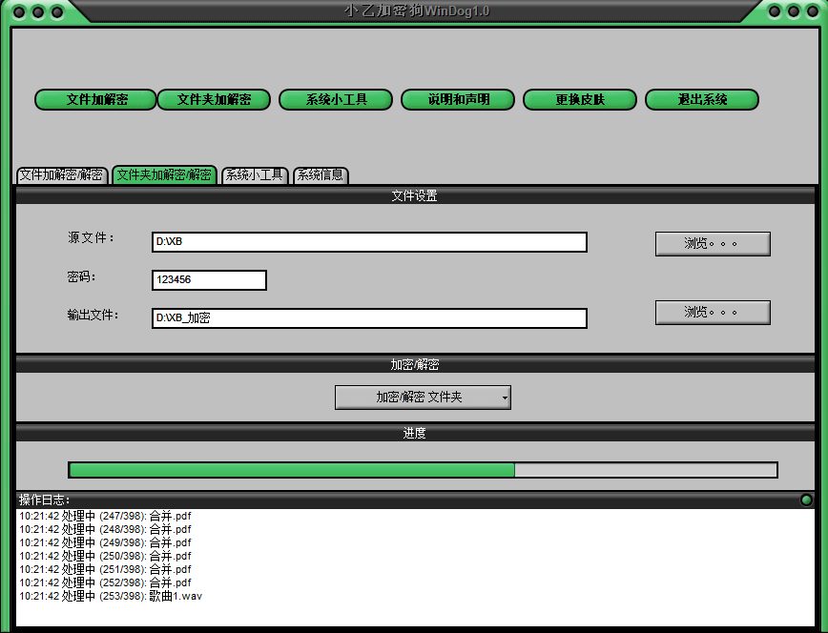Click 更换皮肤 to change the skin
The width and height of the screenshot is (828, 633).
(x=580, y=99)
